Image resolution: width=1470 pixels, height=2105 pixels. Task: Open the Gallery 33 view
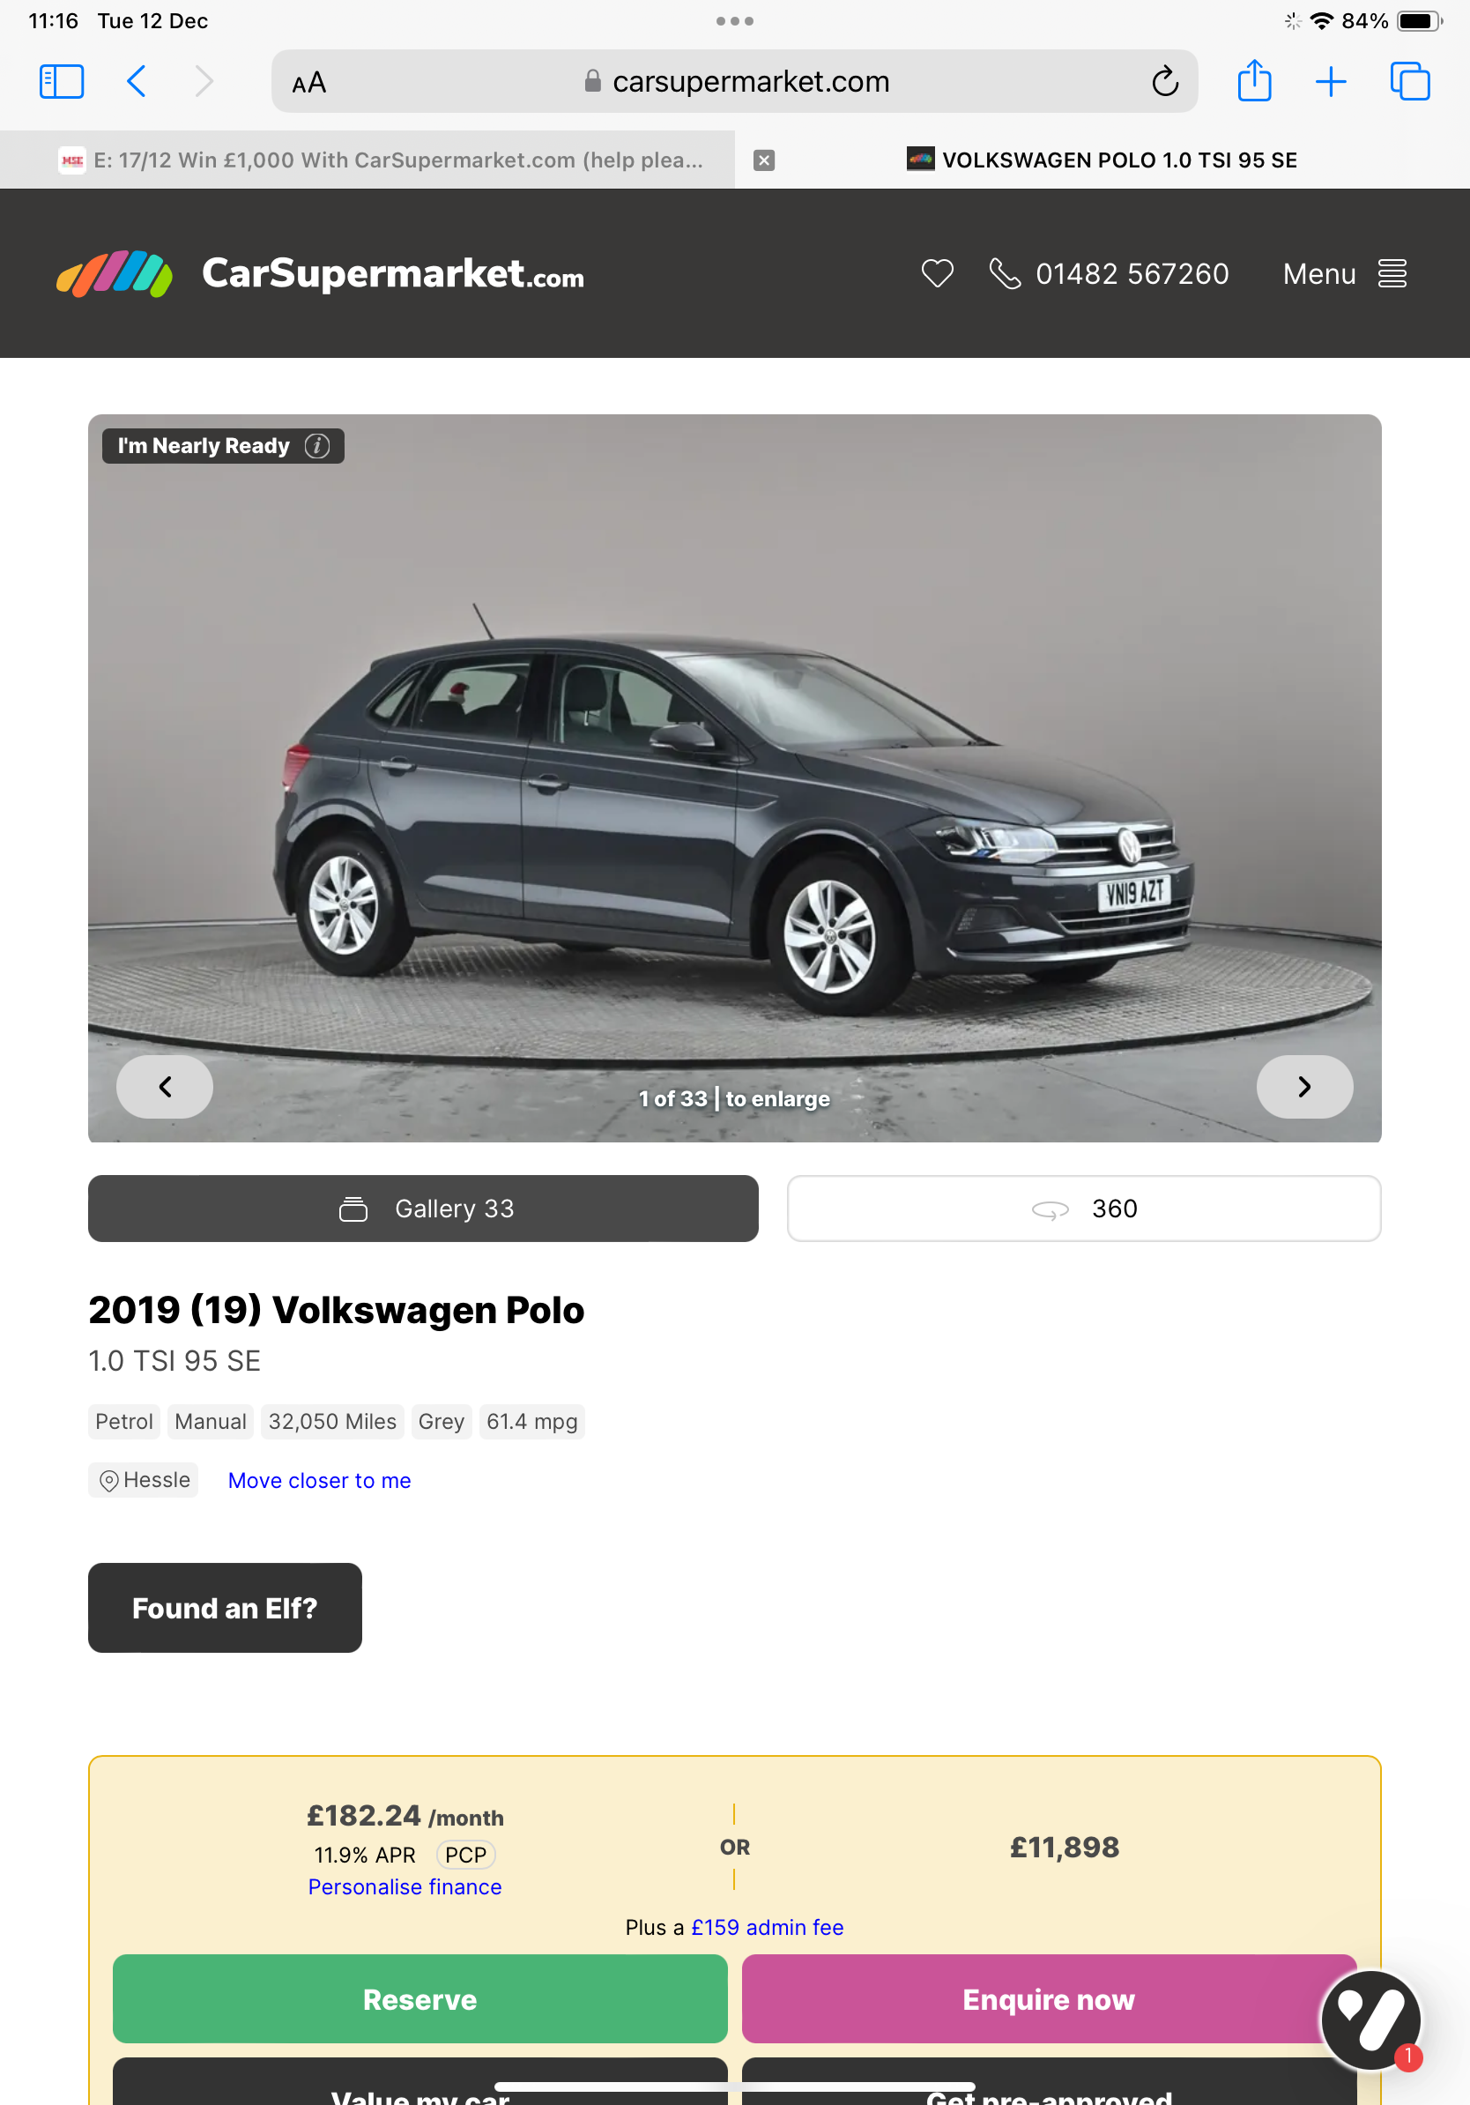pyautogui.click(x=423, y=1209)
